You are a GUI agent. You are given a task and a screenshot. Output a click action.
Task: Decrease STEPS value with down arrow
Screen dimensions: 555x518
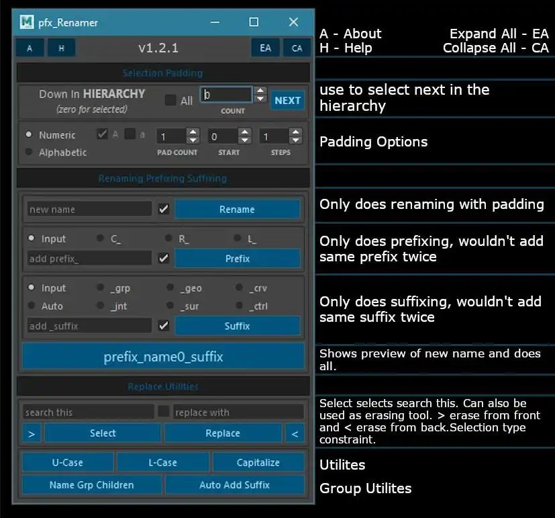pos(295,140)
